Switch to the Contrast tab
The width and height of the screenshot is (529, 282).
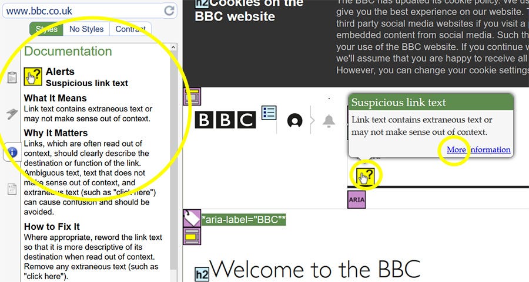(130, 29)
